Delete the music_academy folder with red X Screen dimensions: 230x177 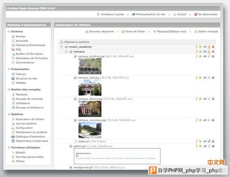coord(213,47)
